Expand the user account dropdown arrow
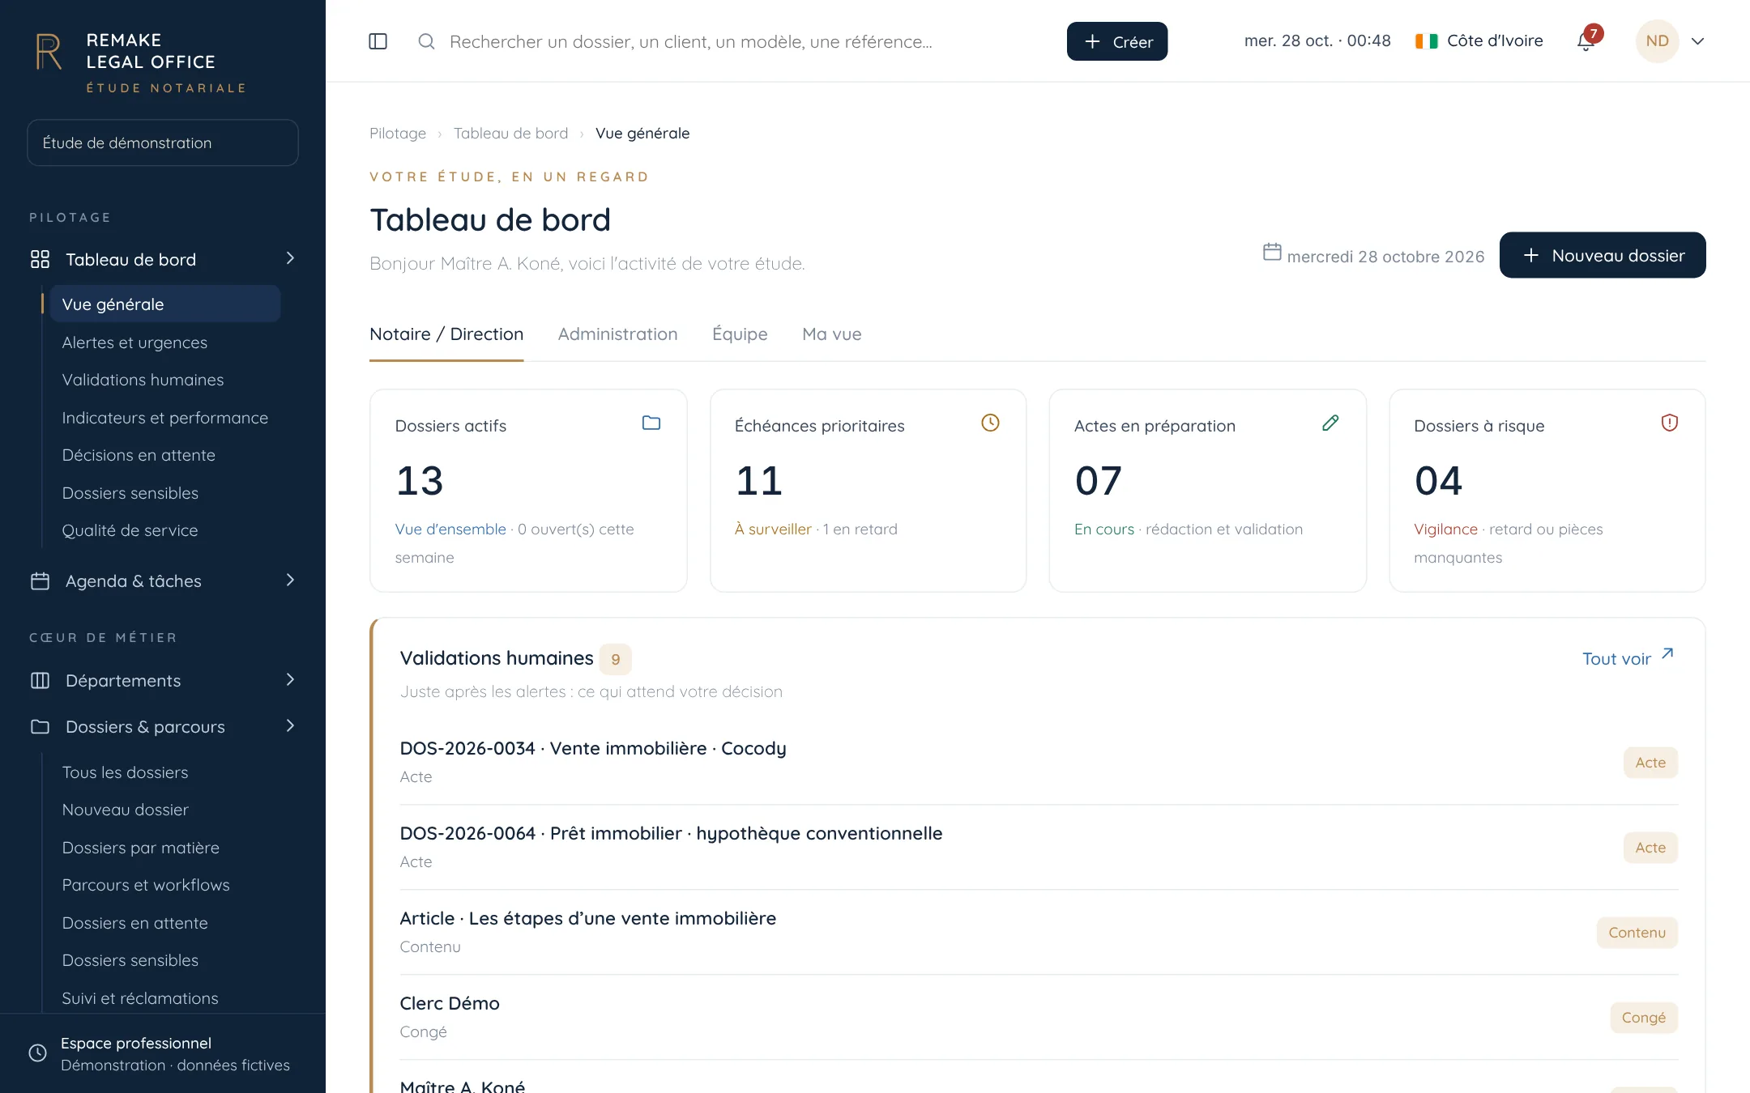The image size is (1750, 1093). [x=1698, y=41]
